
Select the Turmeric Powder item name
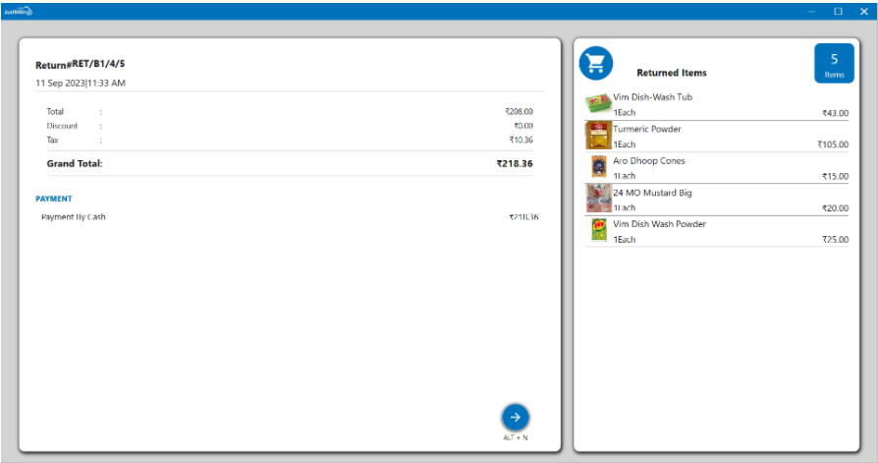646,129
